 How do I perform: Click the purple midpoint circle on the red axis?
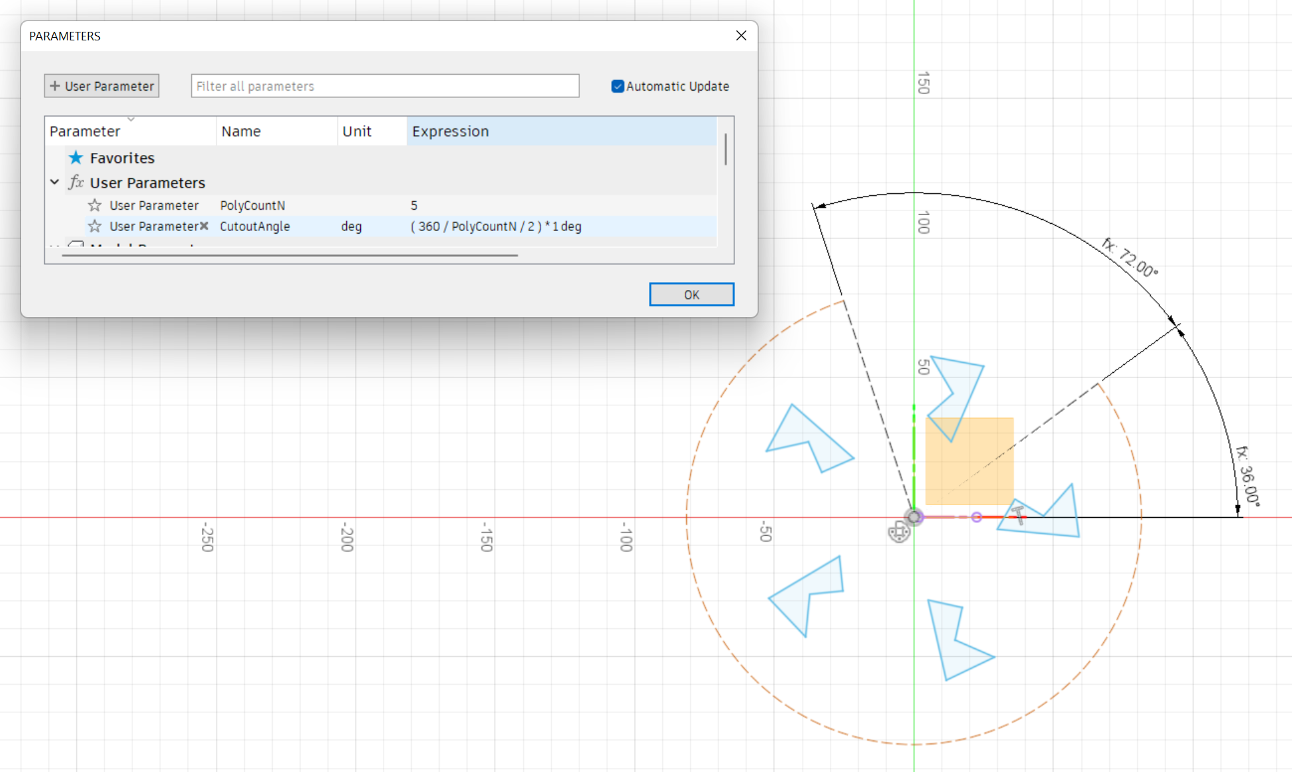[976, 516]
